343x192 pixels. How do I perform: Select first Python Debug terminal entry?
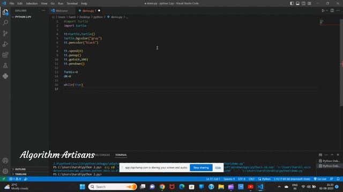330,161
